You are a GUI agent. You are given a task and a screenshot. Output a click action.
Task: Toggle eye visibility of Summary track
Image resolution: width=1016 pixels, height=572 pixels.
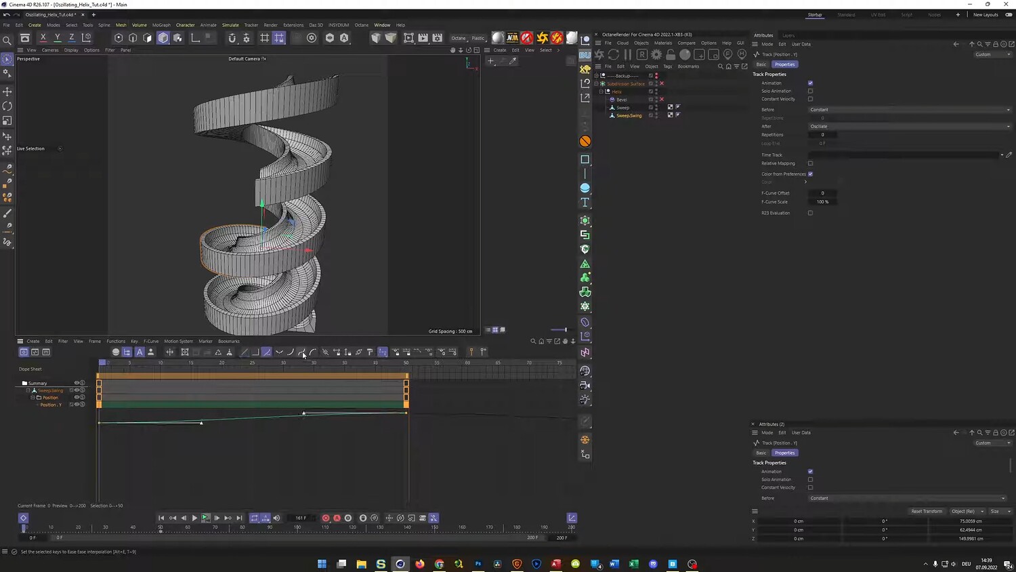tap(77, 383)
